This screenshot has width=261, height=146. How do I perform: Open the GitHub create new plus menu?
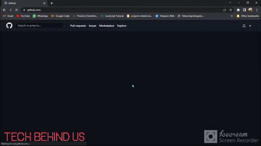point(250,26)
